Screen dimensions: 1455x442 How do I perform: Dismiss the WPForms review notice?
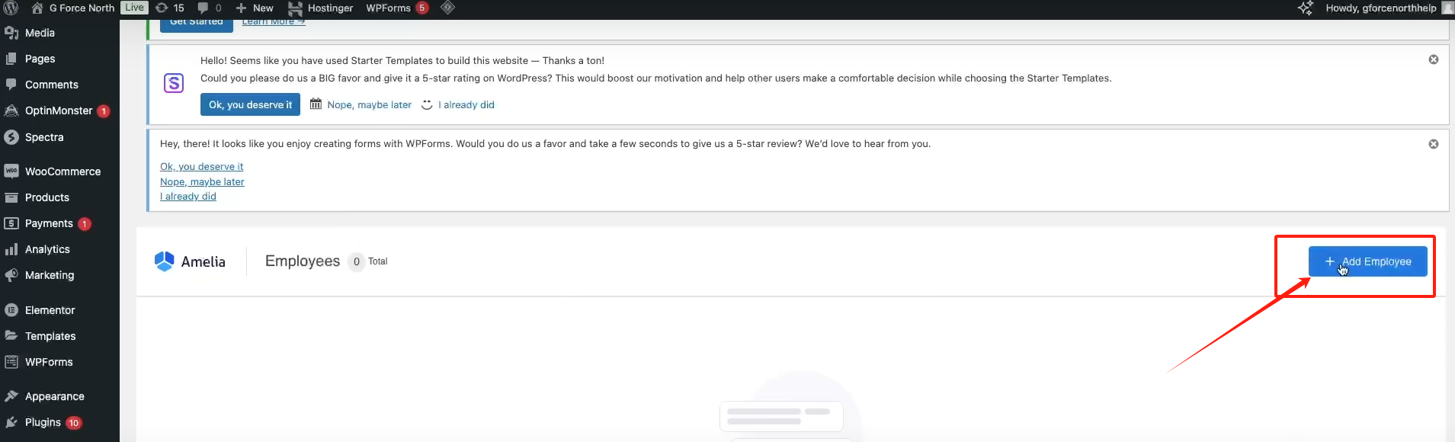[1433, 144]
